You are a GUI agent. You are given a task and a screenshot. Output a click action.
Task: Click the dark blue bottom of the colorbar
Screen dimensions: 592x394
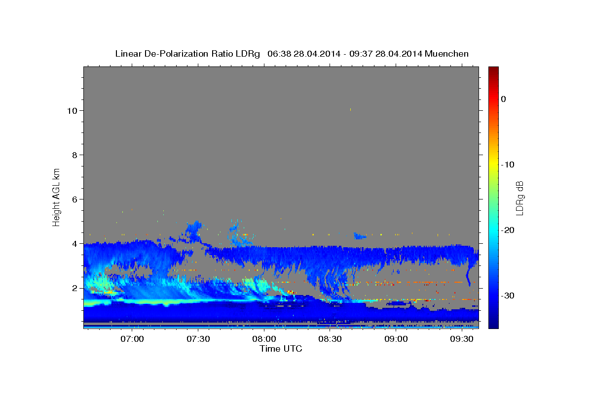click(x=493, y=324)
